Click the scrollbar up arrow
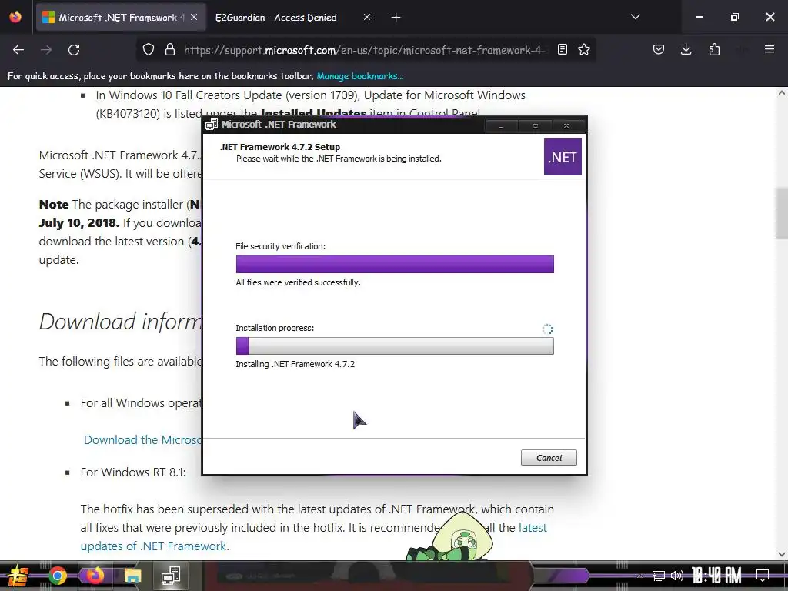 pos(782,93)
